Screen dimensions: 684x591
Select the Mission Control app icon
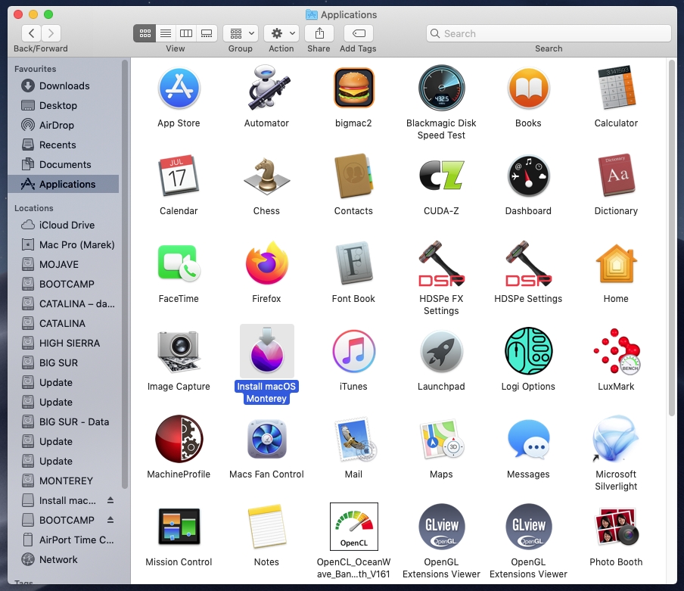179,527
